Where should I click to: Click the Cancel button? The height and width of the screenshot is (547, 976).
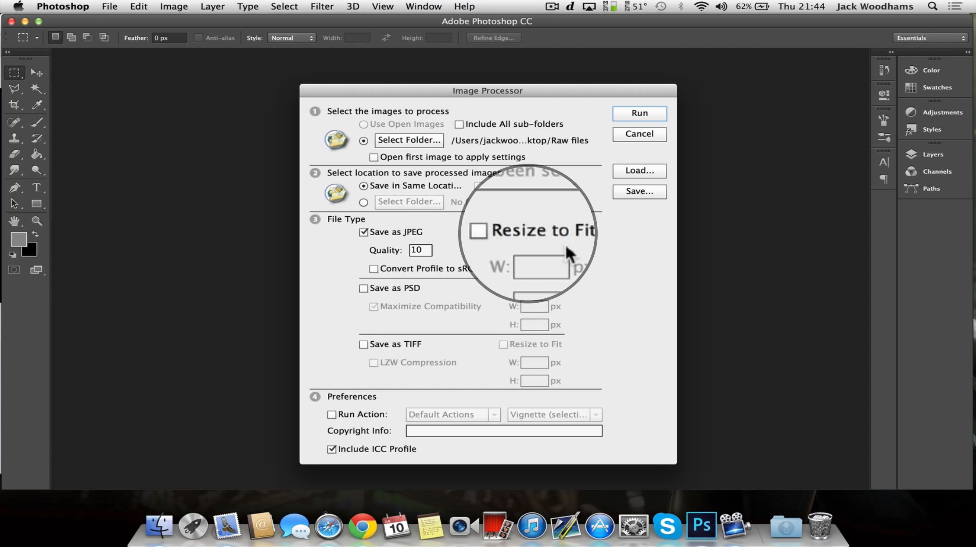(x=639, y=133)
